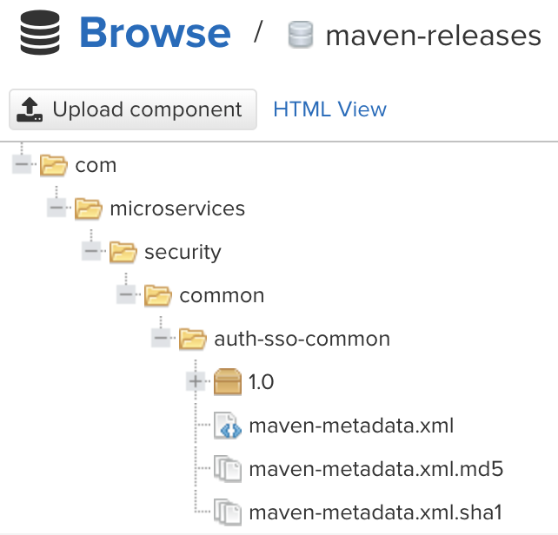Click the com folder icon

(54, 165)
